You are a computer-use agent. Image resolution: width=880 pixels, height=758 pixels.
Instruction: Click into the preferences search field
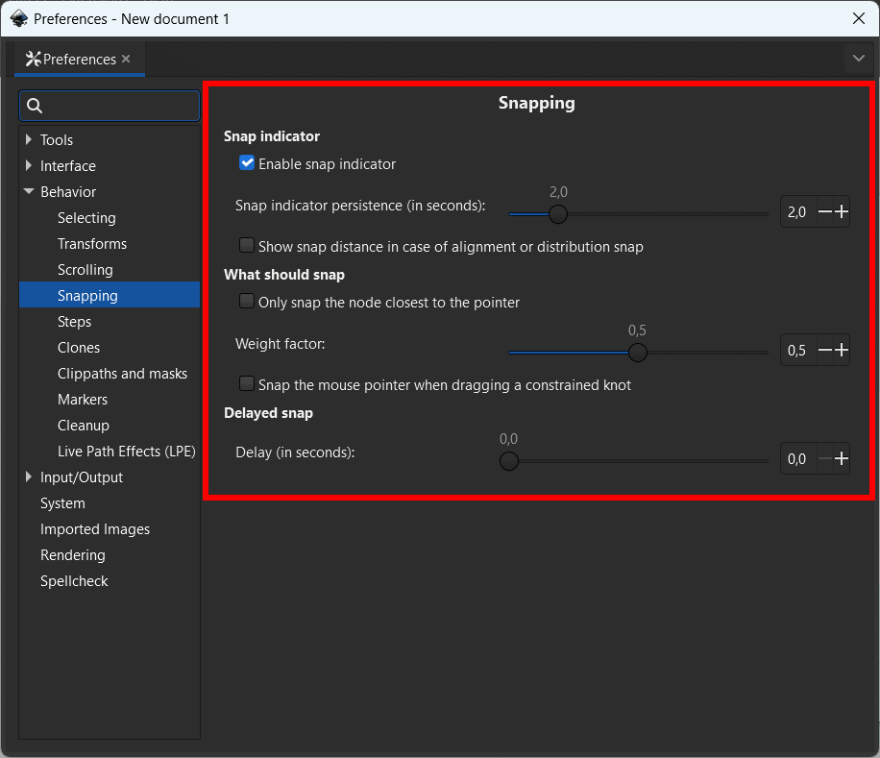120,106
